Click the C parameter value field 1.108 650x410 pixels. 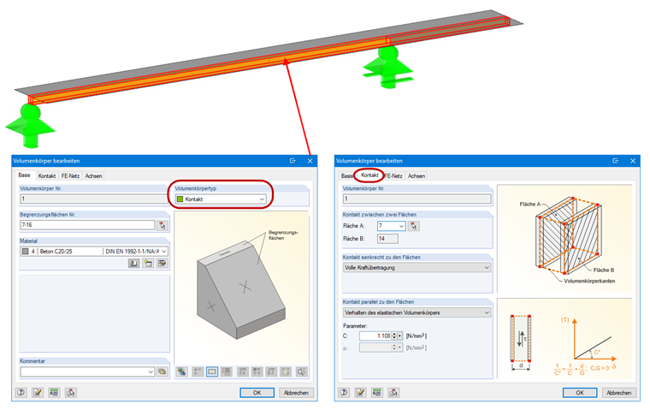tap(375, 336)
